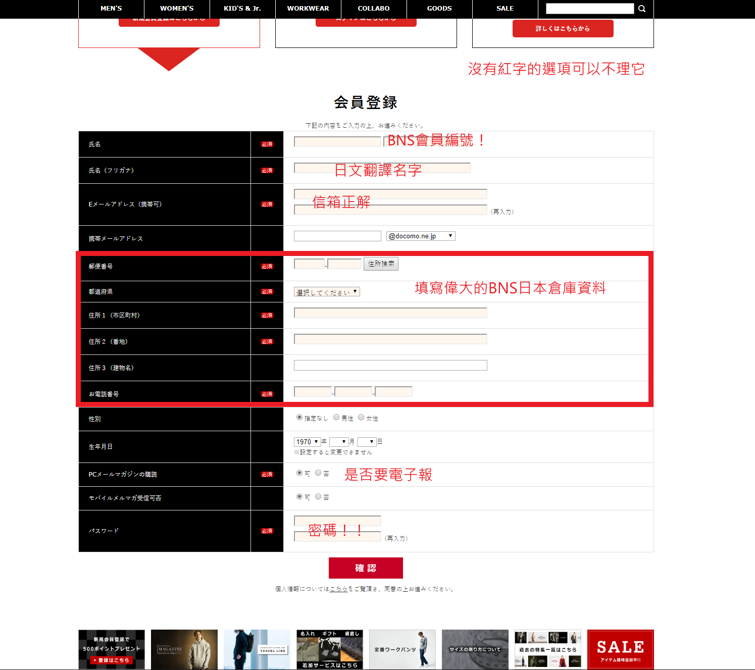Viewport: 755px width, 670px height.
Task: Open the @docomo.ne.jp mobile domain dropdown
Action: point(421,236)
